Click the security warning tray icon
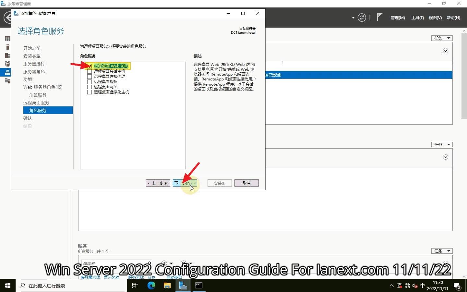Image resolution: width=467 pixels, height=292 pixels. [400, 286]
